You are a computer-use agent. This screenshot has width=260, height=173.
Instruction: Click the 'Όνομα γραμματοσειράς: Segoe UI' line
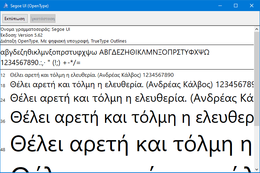pyautogui.click(x=35, y=29)
